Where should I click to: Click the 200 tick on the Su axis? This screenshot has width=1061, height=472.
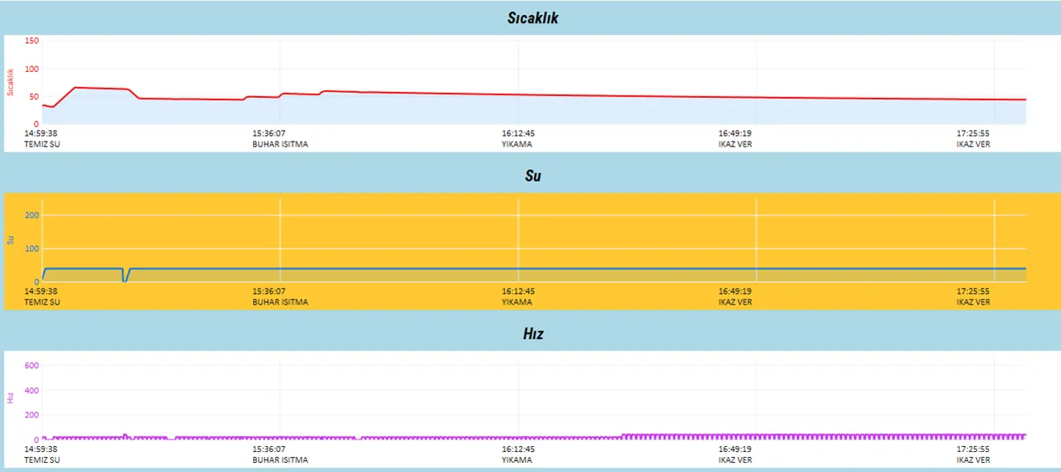[x=32, y=215]
